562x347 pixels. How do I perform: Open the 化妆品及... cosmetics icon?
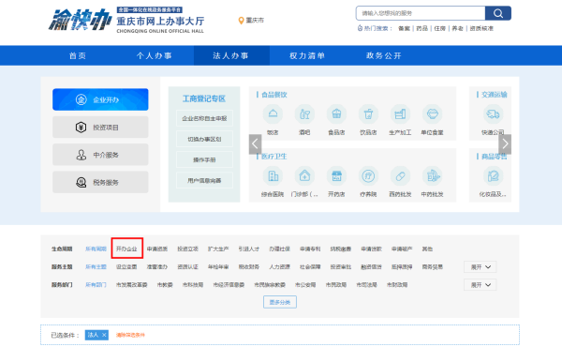tap(493, 175)
